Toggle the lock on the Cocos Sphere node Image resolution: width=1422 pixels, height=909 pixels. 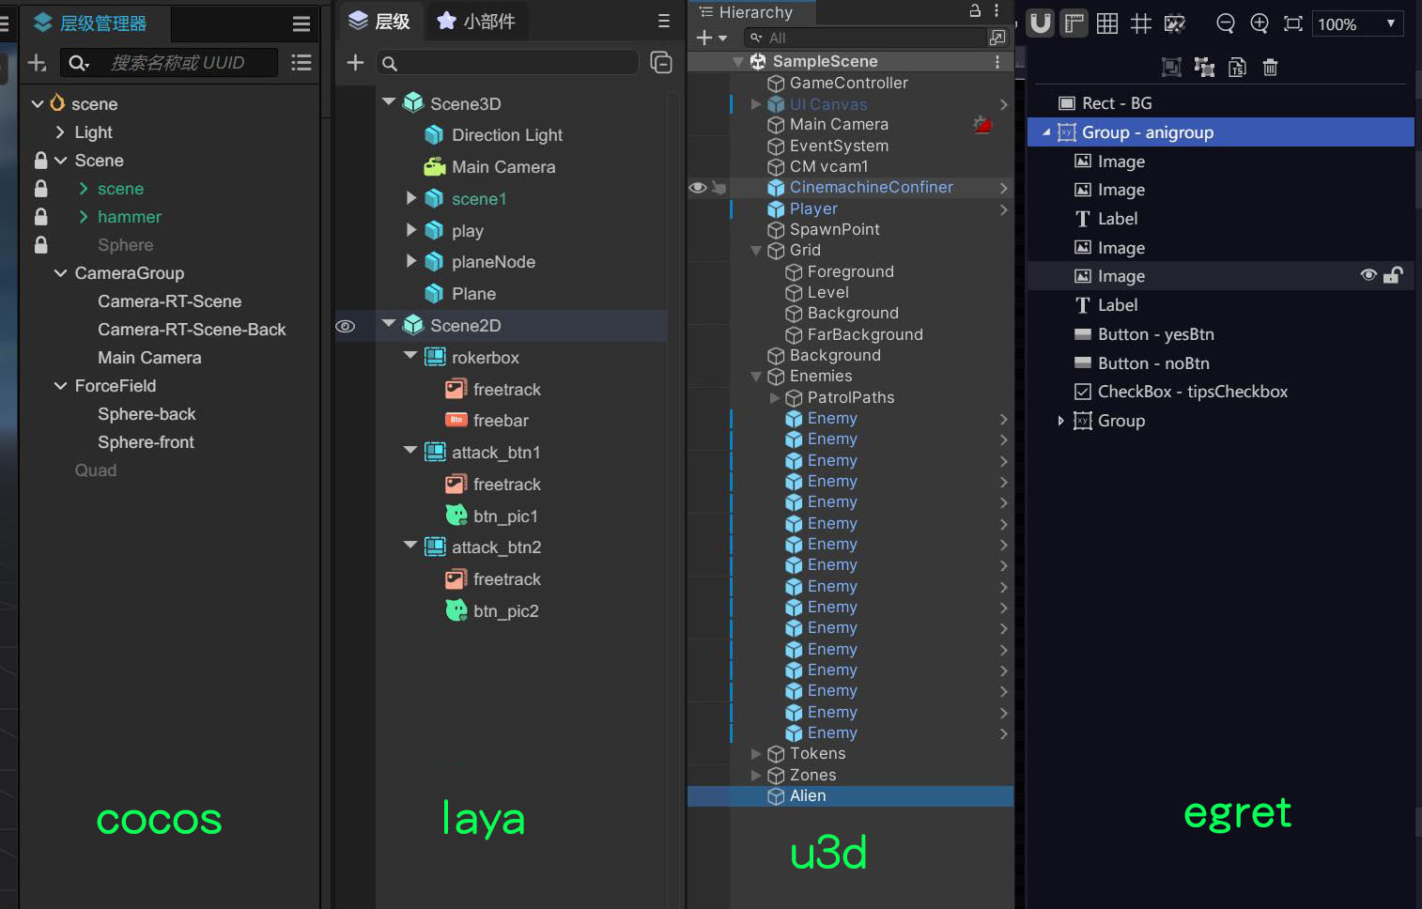click(40, 245)
